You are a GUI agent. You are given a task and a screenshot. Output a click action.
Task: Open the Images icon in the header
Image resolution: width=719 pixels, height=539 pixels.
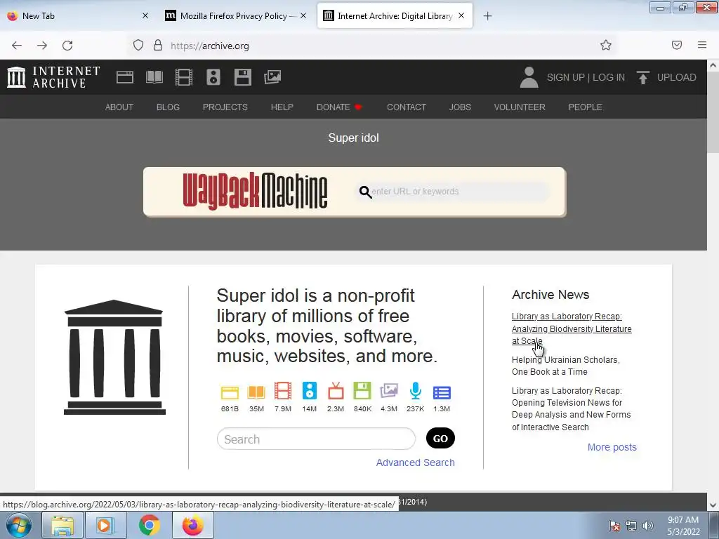(x=272, y=77)
